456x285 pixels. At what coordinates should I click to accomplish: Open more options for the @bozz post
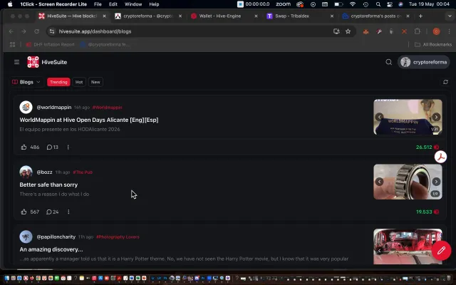68,212
